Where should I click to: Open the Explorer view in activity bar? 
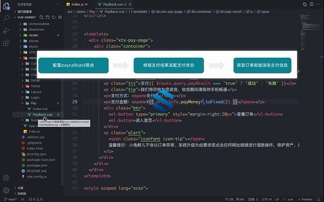[6, 6]
